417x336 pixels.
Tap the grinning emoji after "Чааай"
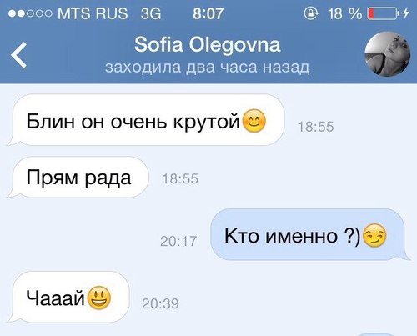pyautogui.click(x=99, y=298)
